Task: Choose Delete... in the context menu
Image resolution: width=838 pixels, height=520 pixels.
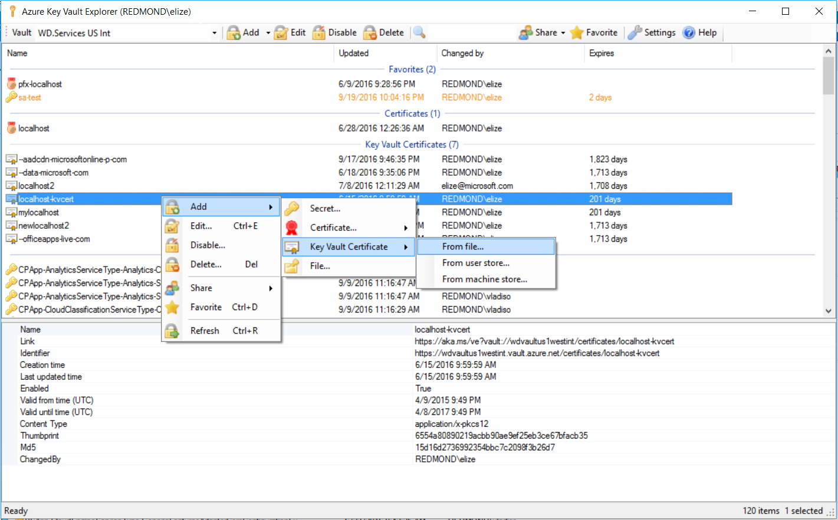Action: pos(221,265)
